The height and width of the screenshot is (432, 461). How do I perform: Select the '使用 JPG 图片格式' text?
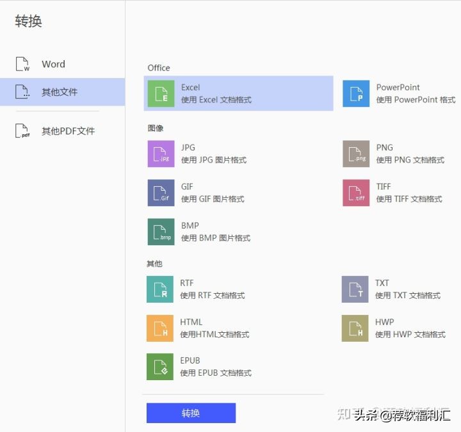pyautogui.click(x=214, y=160)
